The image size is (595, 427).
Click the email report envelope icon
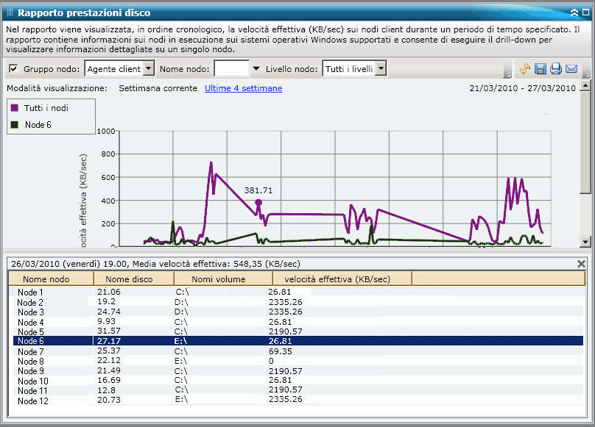[x=571, y=69]
